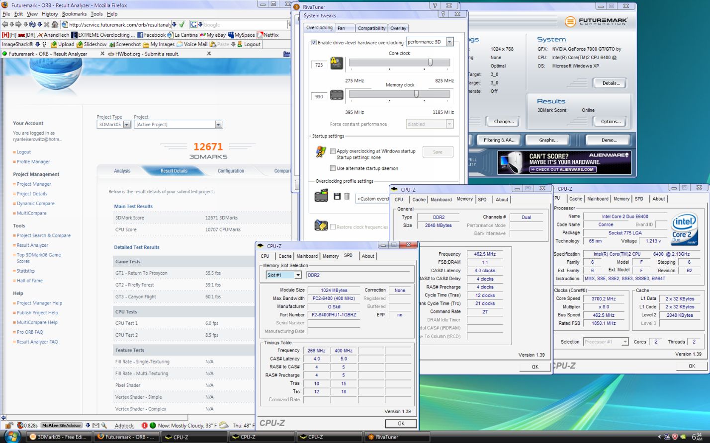The width and height of the screenshot is (710, 443).
Task: Select the Configuration tab on ORB page
Action: 231,171
